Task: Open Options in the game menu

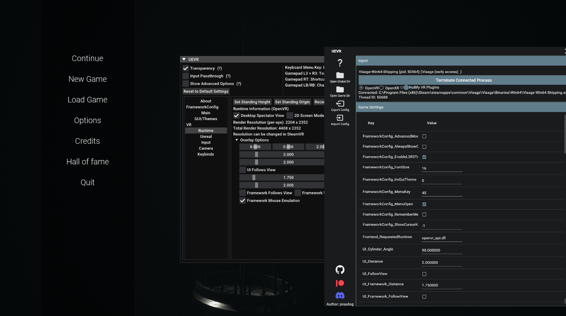Action: [87, 120]
